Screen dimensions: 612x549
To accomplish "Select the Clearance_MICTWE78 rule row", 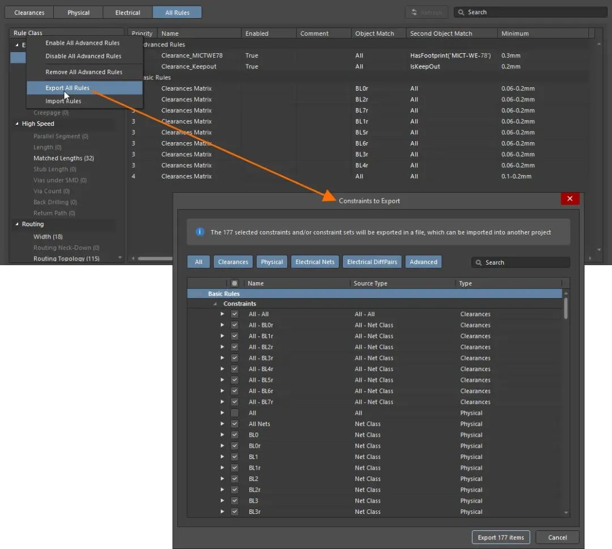I will click(359, 56).
